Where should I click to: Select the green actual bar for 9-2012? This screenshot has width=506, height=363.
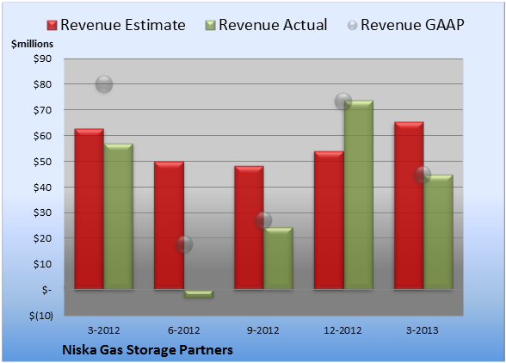click(279, 258)
